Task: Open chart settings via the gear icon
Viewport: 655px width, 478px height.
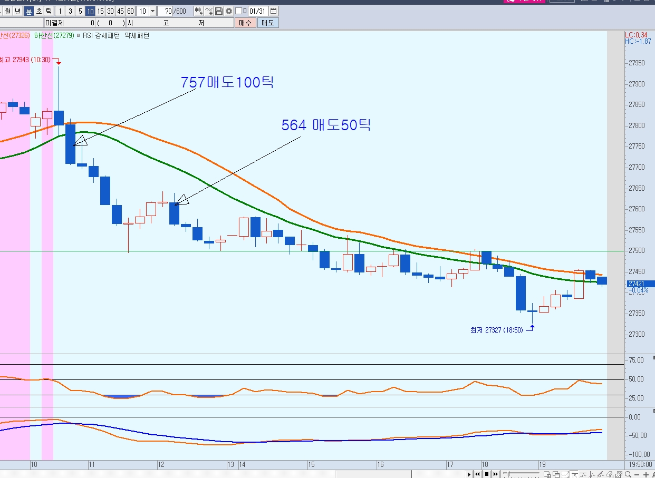Action: coord(228,11)
